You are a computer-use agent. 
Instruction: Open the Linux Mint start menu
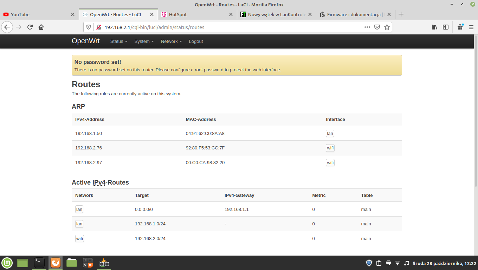pos(7,263)
